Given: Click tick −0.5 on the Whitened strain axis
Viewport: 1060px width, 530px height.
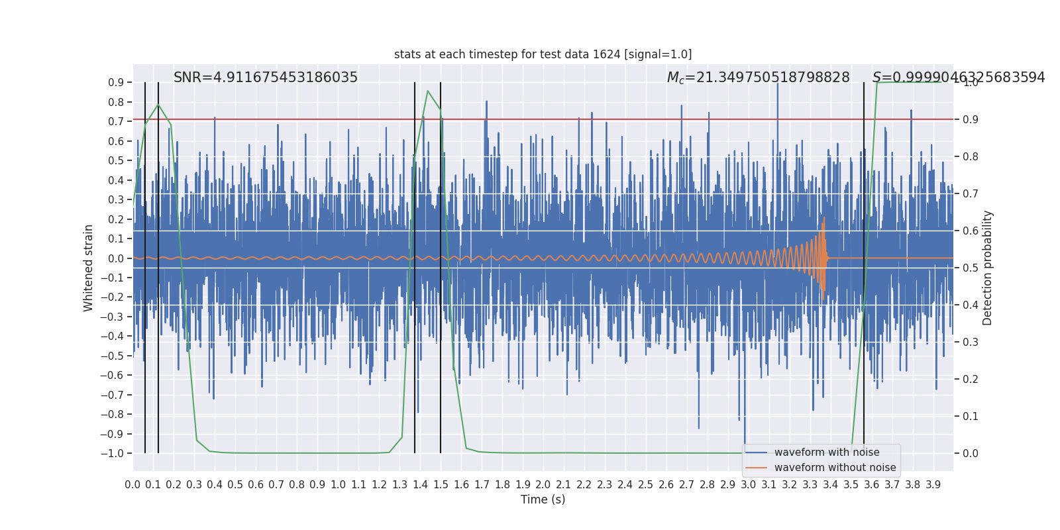Looking at the screenshot, I should (112, 356).
